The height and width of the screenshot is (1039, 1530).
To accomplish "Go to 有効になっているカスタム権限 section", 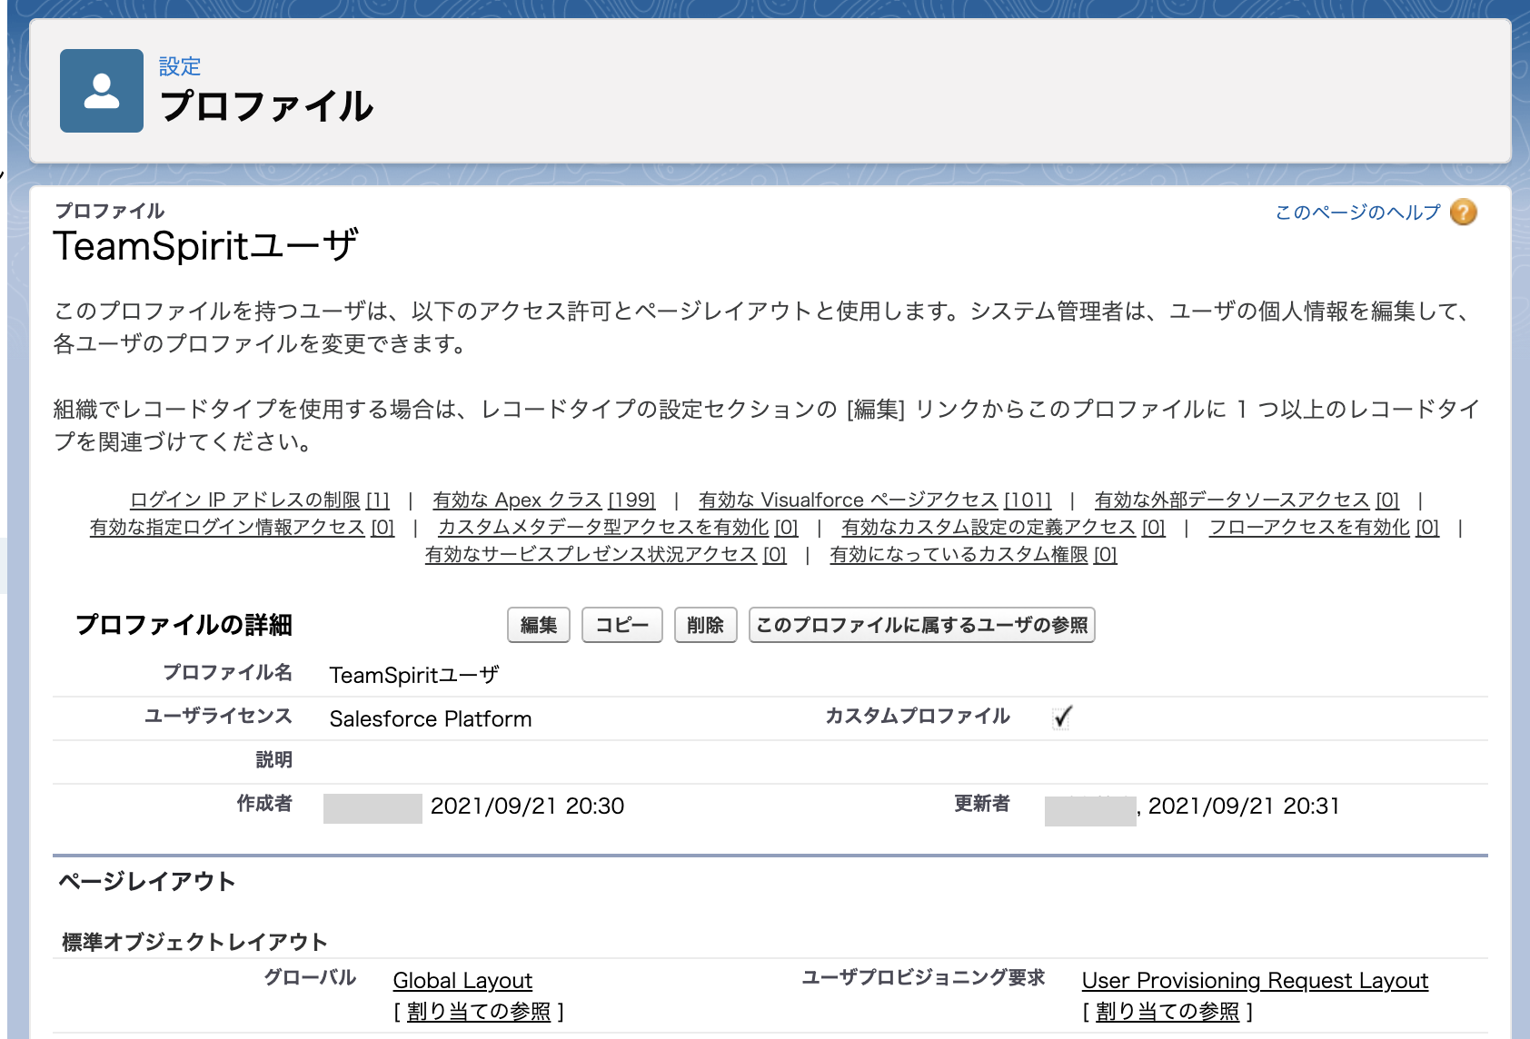I will (x=973, y=554).
